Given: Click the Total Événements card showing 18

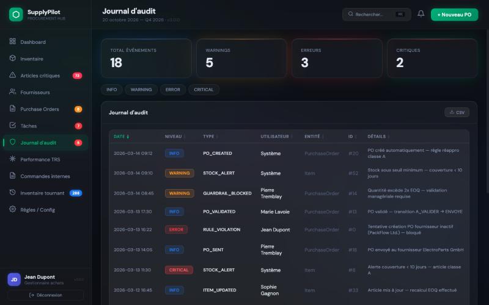Looking at the screenshot, I should [x=146, y=58].
